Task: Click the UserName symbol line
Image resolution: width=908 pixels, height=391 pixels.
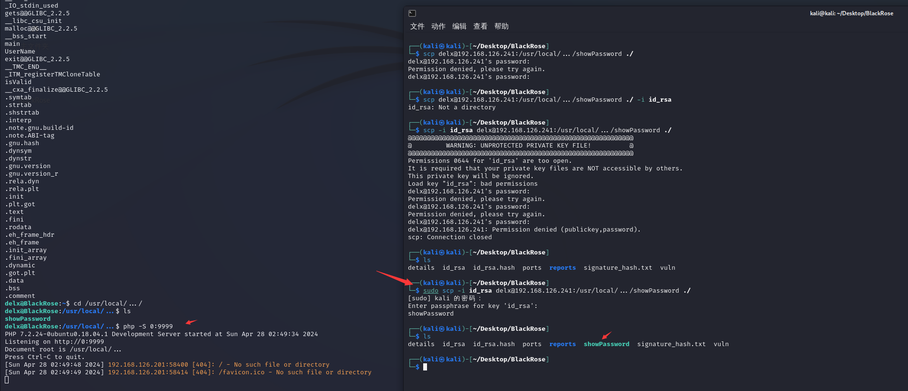Action: pyautogui.click(x=20, y=52)
